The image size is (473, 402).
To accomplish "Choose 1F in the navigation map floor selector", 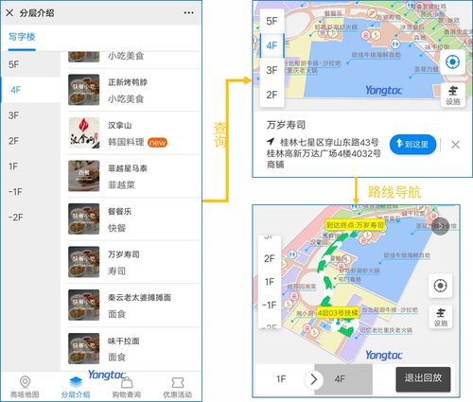I will coord(270,282).
